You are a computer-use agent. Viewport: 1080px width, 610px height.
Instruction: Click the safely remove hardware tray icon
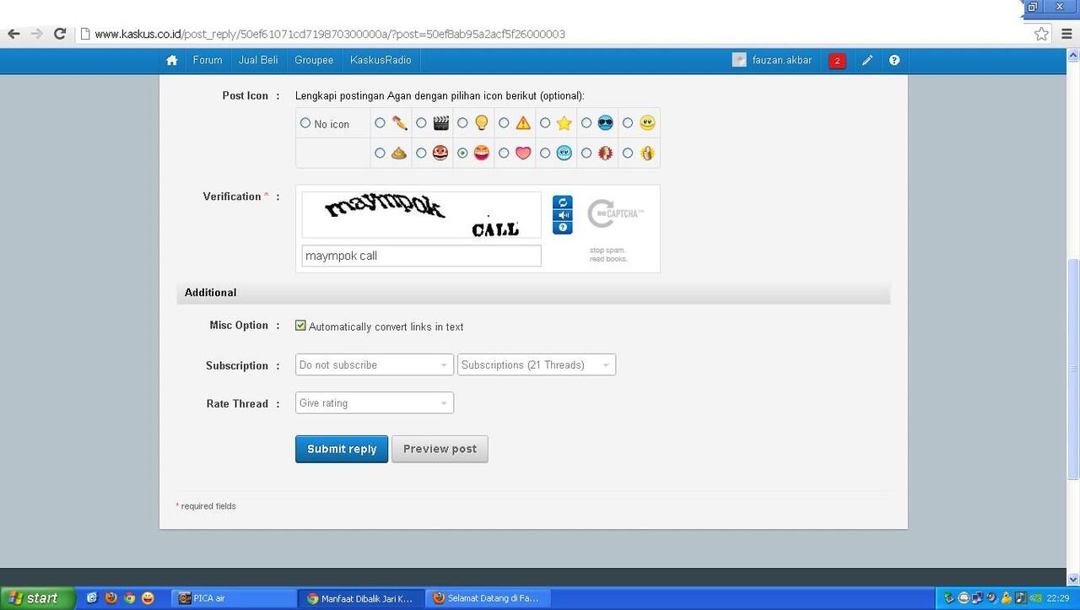tap(949, 598)
